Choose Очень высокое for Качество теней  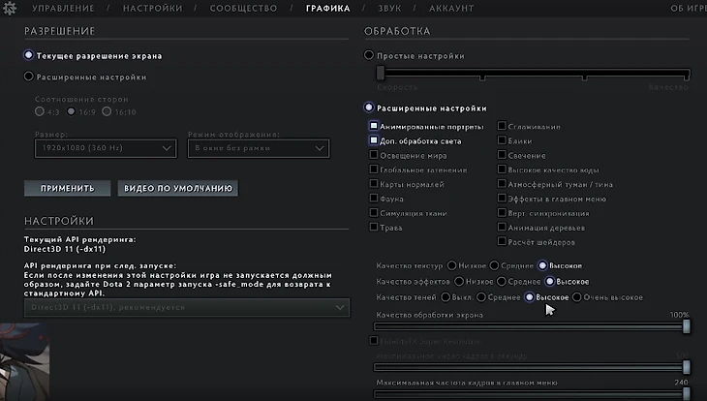(x=577, y=297)
